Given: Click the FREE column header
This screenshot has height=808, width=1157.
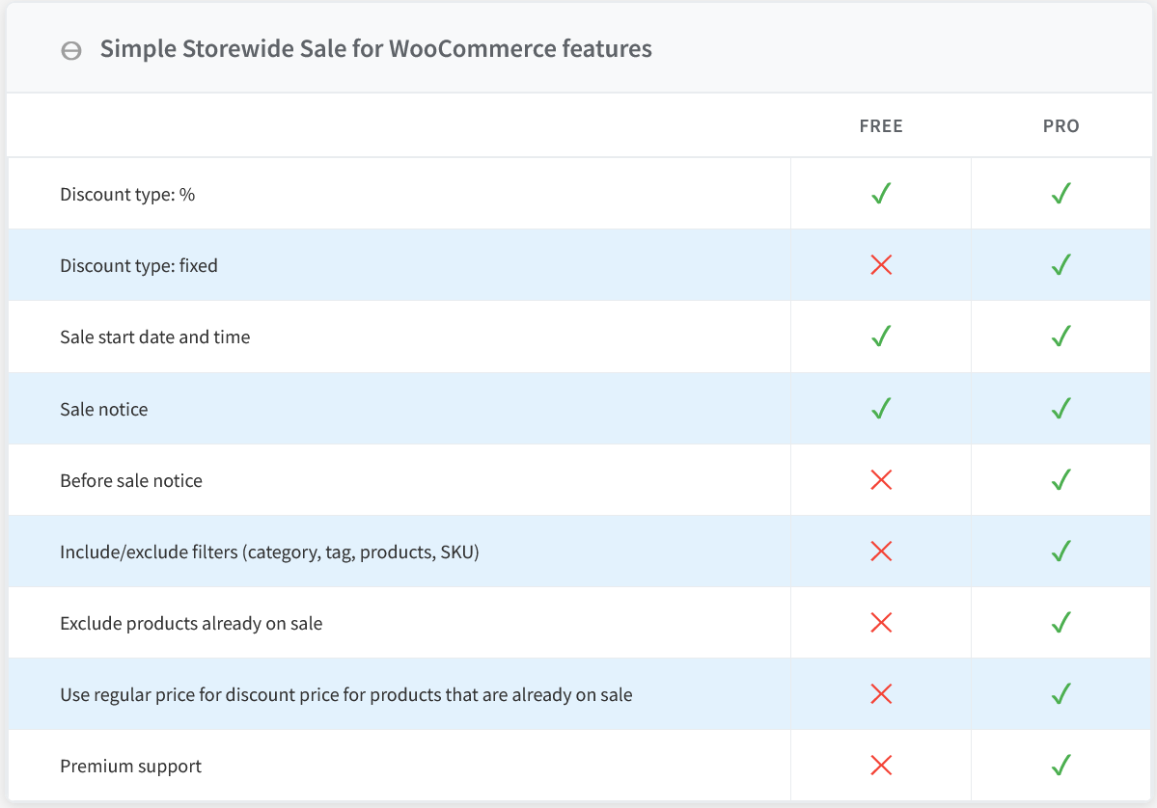Looking at the screenshot, I should click(x=880, y=126).
